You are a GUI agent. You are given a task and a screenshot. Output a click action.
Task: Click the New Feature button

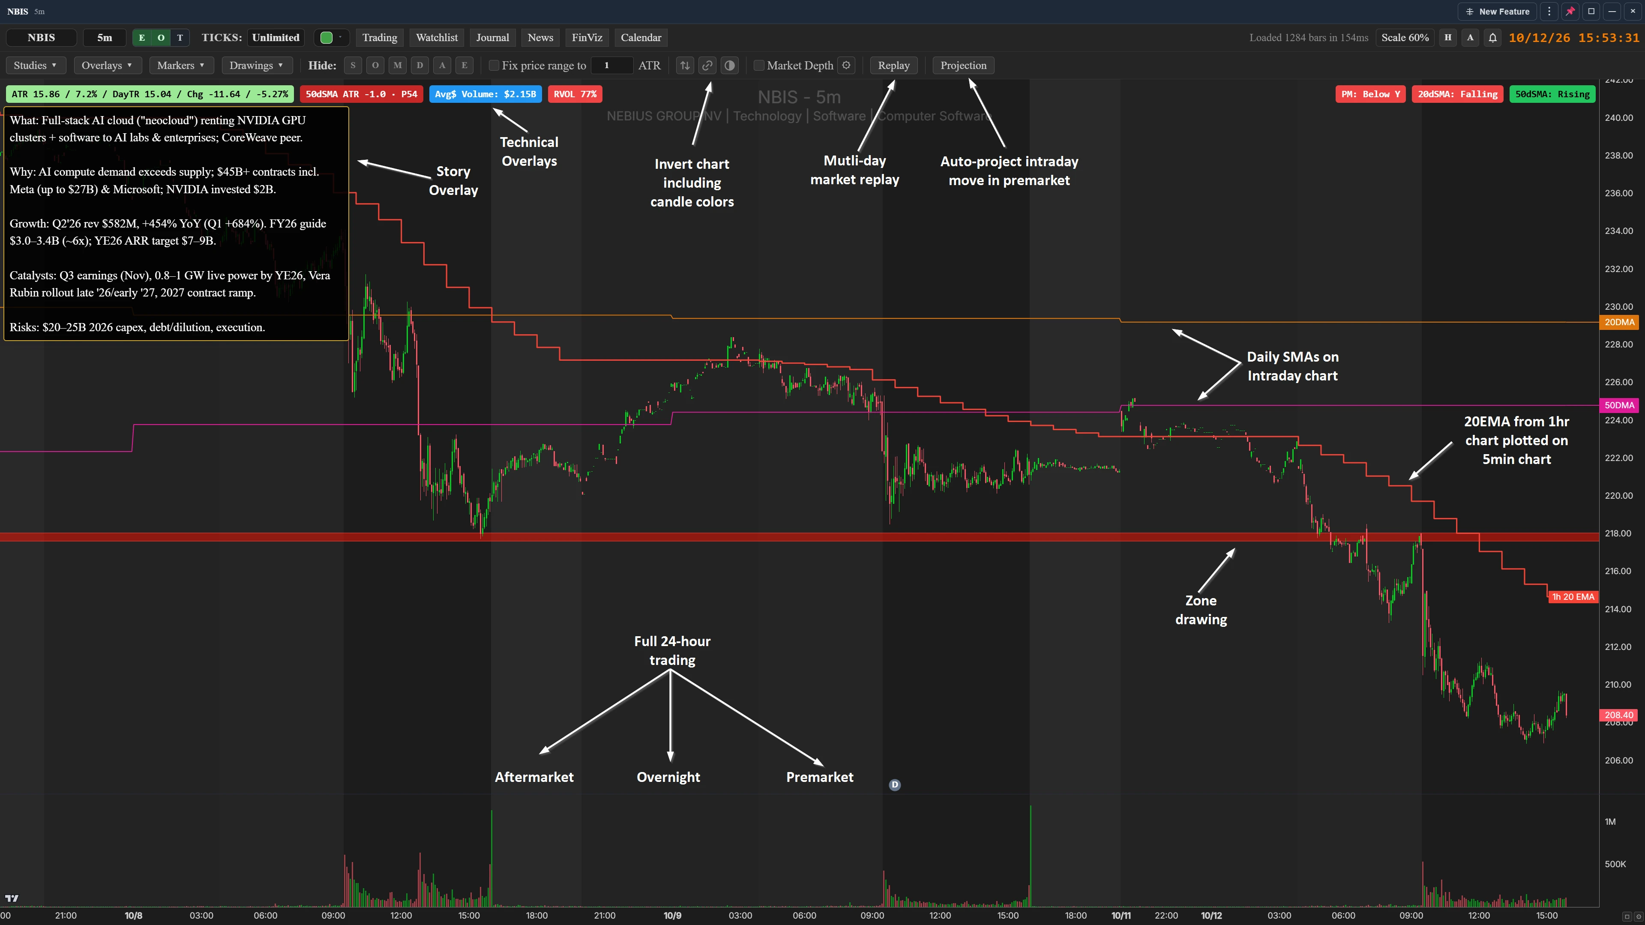point(1497,12)
